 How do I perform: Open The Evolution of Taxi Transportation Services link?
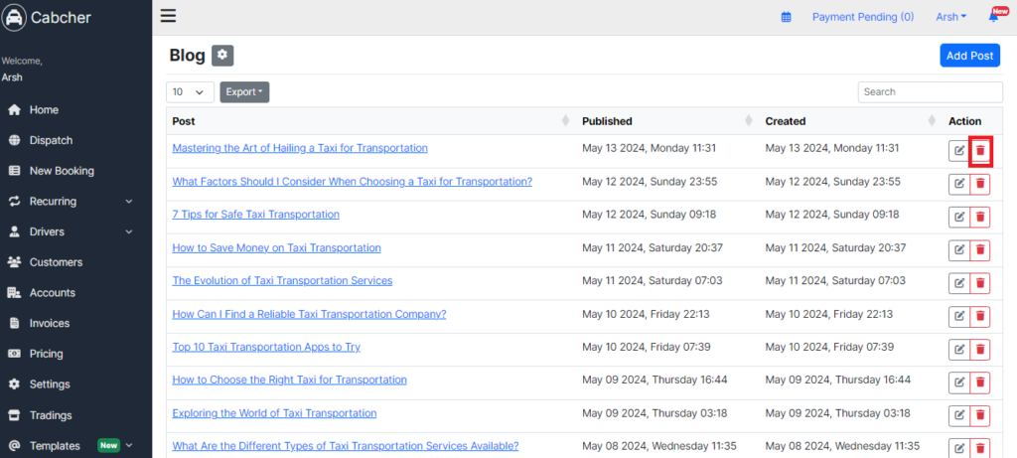(282, 281)
